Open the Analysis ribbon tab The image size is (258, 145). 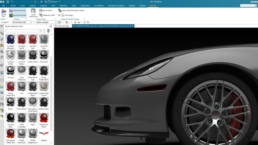[44, 5]
